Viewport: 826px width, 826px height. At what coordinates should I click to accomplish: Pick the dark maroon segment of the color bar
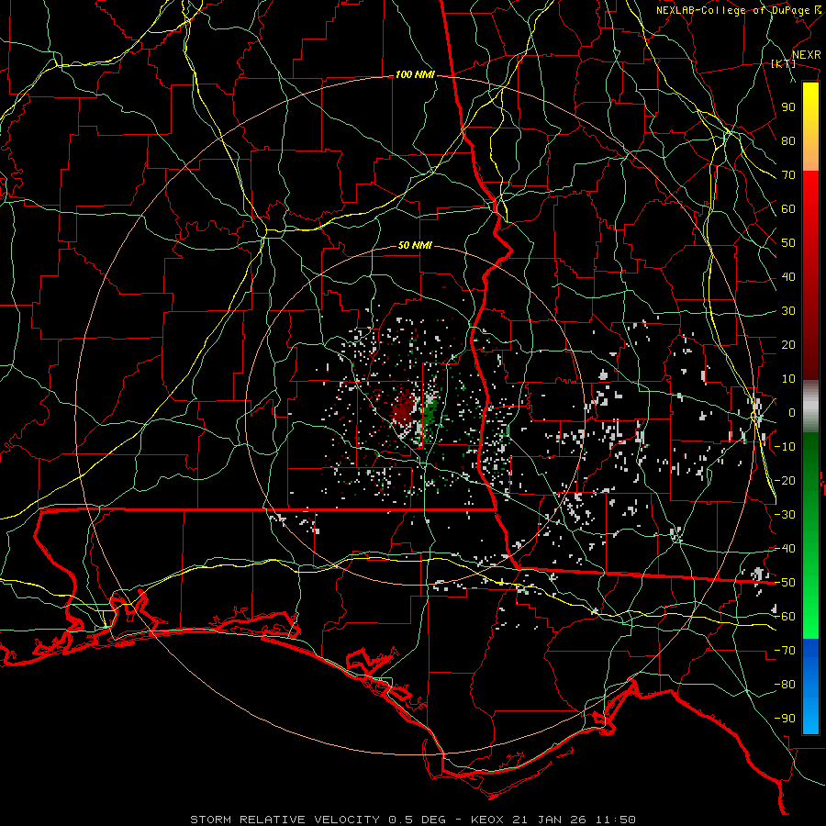pos(810,348)
